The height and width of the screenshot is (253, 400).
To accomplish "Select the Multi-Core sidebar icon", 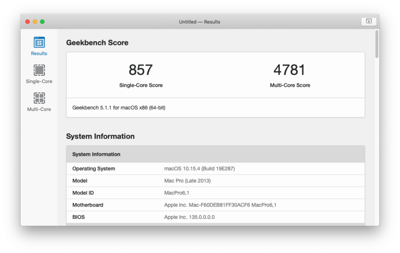I will [x=39, y=98].
